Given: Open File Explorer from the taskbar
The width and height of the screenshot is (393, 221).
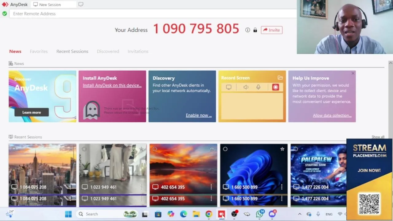Looking at the screenshot, I should pos(196,214).
